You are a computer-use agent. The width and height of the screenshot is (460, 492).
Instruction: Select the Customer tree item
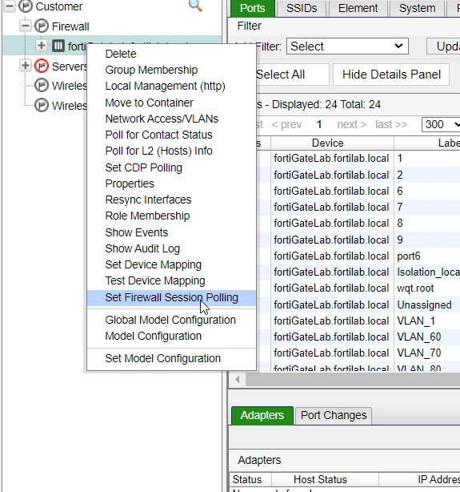59,6
